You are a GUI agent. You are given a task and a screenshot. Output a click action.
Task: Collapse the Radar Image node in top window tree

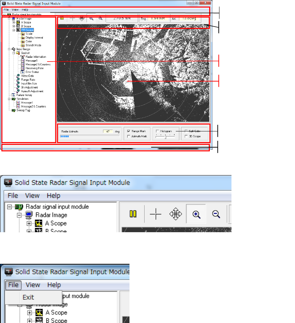pos(9,19)
